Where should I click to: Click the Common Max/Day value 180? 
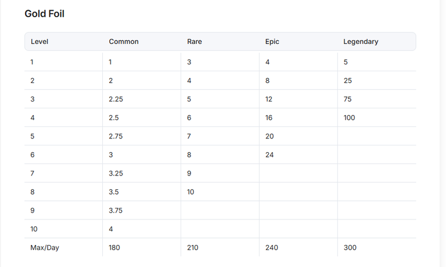point(114,247)
